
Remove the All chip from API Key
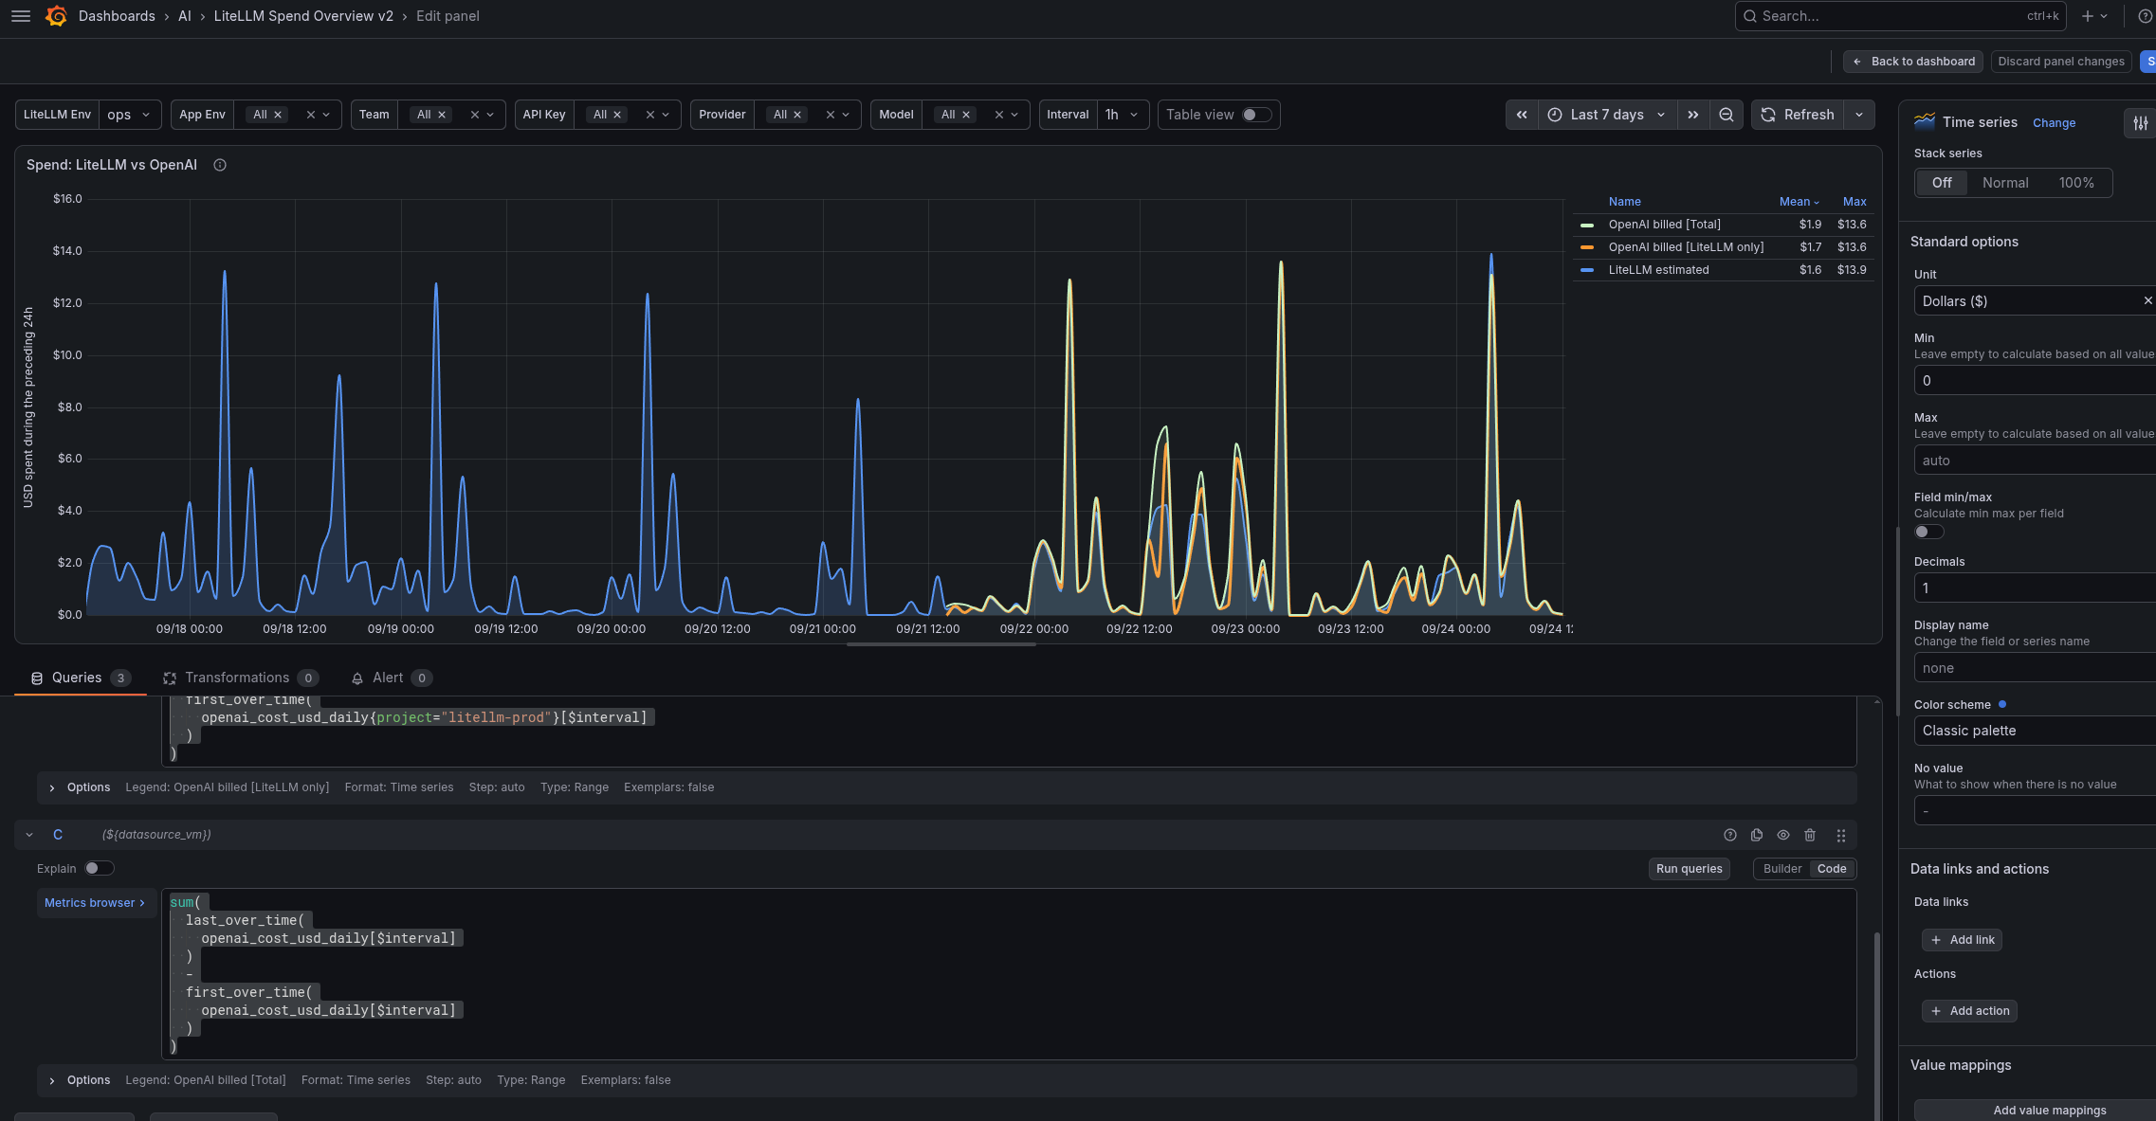coord(617,115)
